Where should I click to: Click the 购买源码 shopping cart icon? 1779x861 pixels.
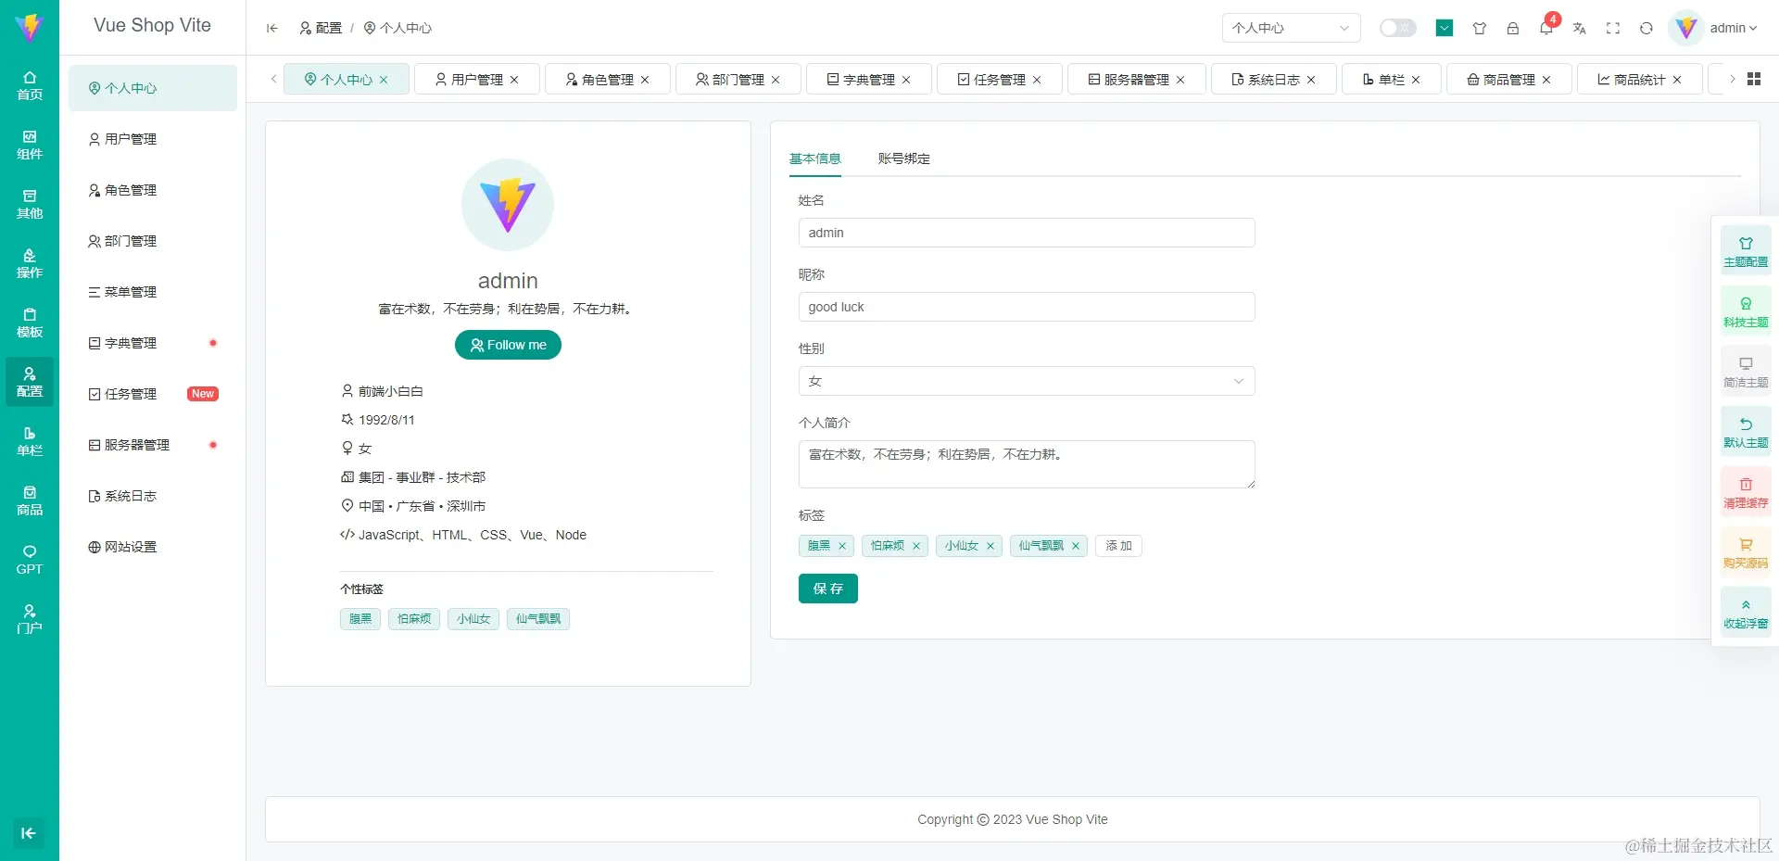point(1746,551)
